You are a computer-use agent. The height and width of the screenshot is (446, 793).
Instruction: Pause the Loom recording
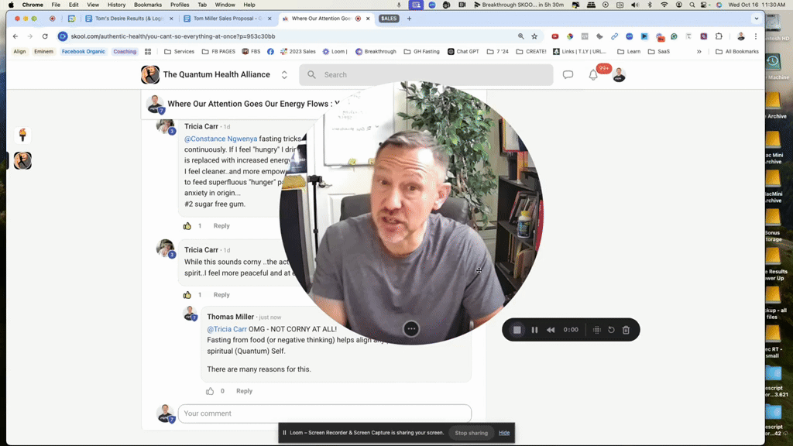tap(534, 330)
